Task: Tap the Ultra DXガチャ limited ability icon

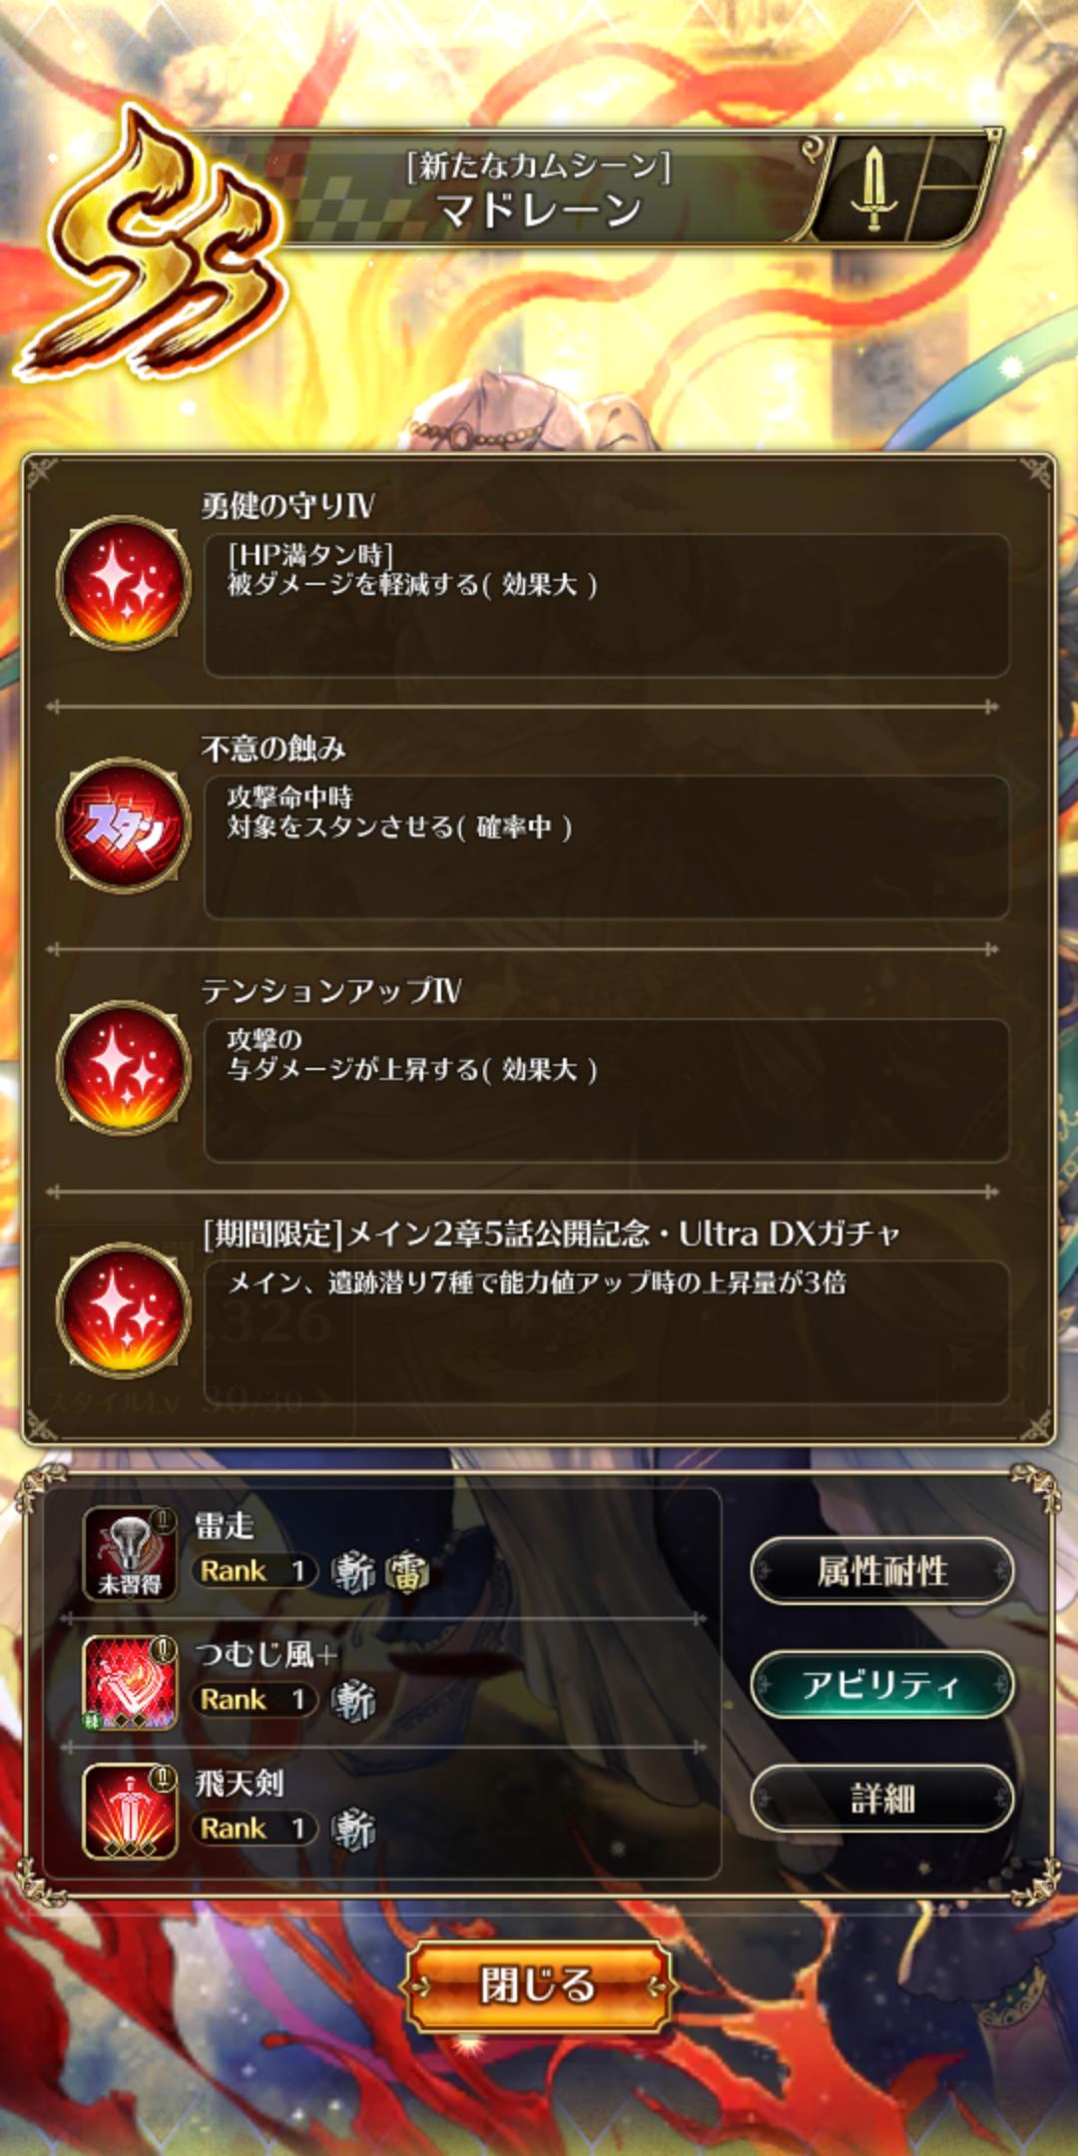Action: 123,1311
